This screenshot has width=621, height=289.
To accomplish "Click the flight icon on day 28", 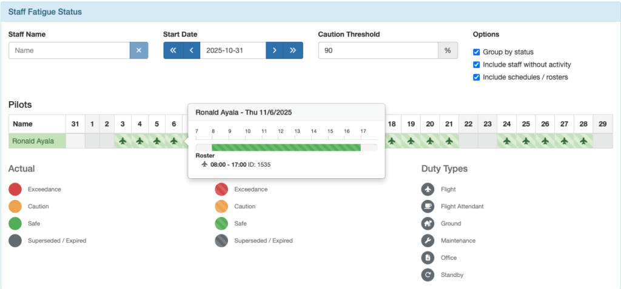I will tap(583, 141).
